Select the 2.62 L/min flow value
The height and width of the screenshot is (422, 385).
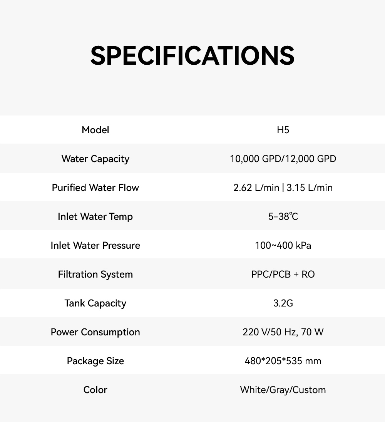coord(256,188)
